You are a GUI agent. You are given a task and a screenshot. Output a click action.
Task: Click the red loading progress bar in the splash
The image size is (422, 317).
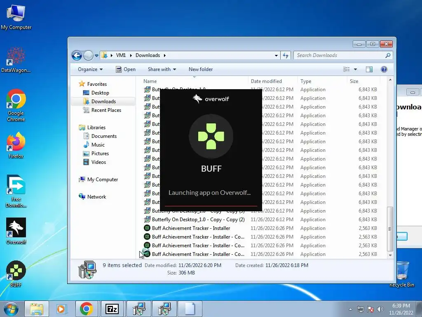point(211,206)
